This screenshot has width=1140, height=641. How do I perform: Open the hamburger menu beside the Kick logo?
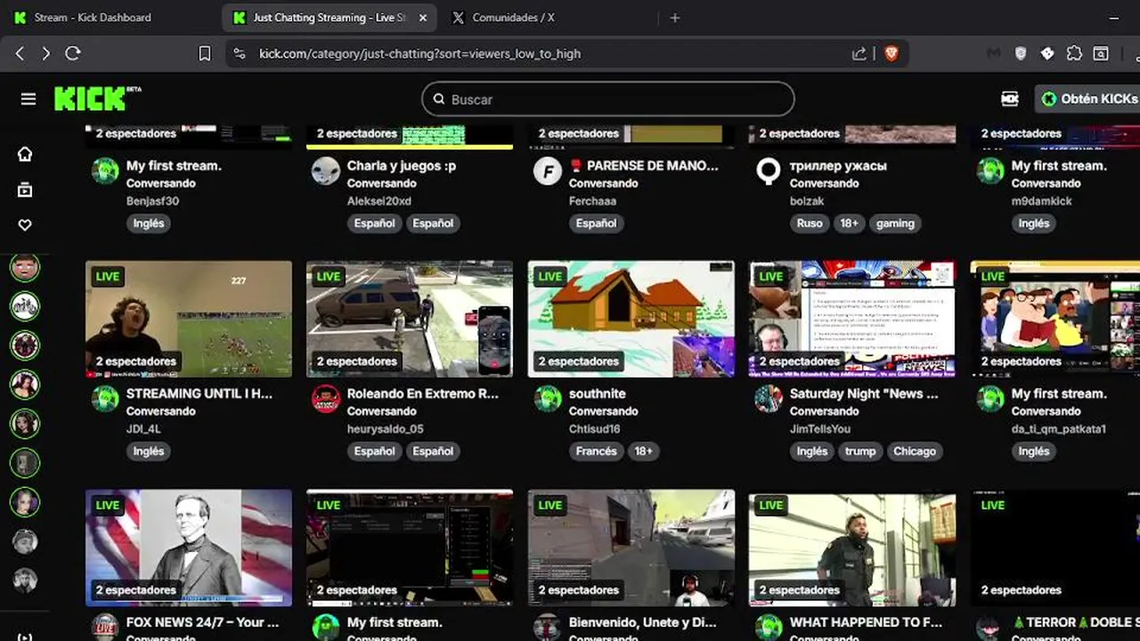point(28,99)
